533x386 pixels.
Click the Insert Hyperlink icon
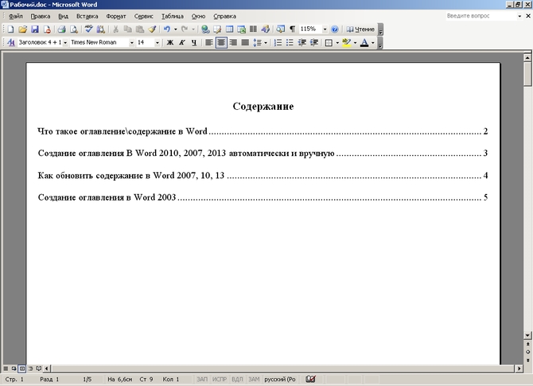(204, 29)
